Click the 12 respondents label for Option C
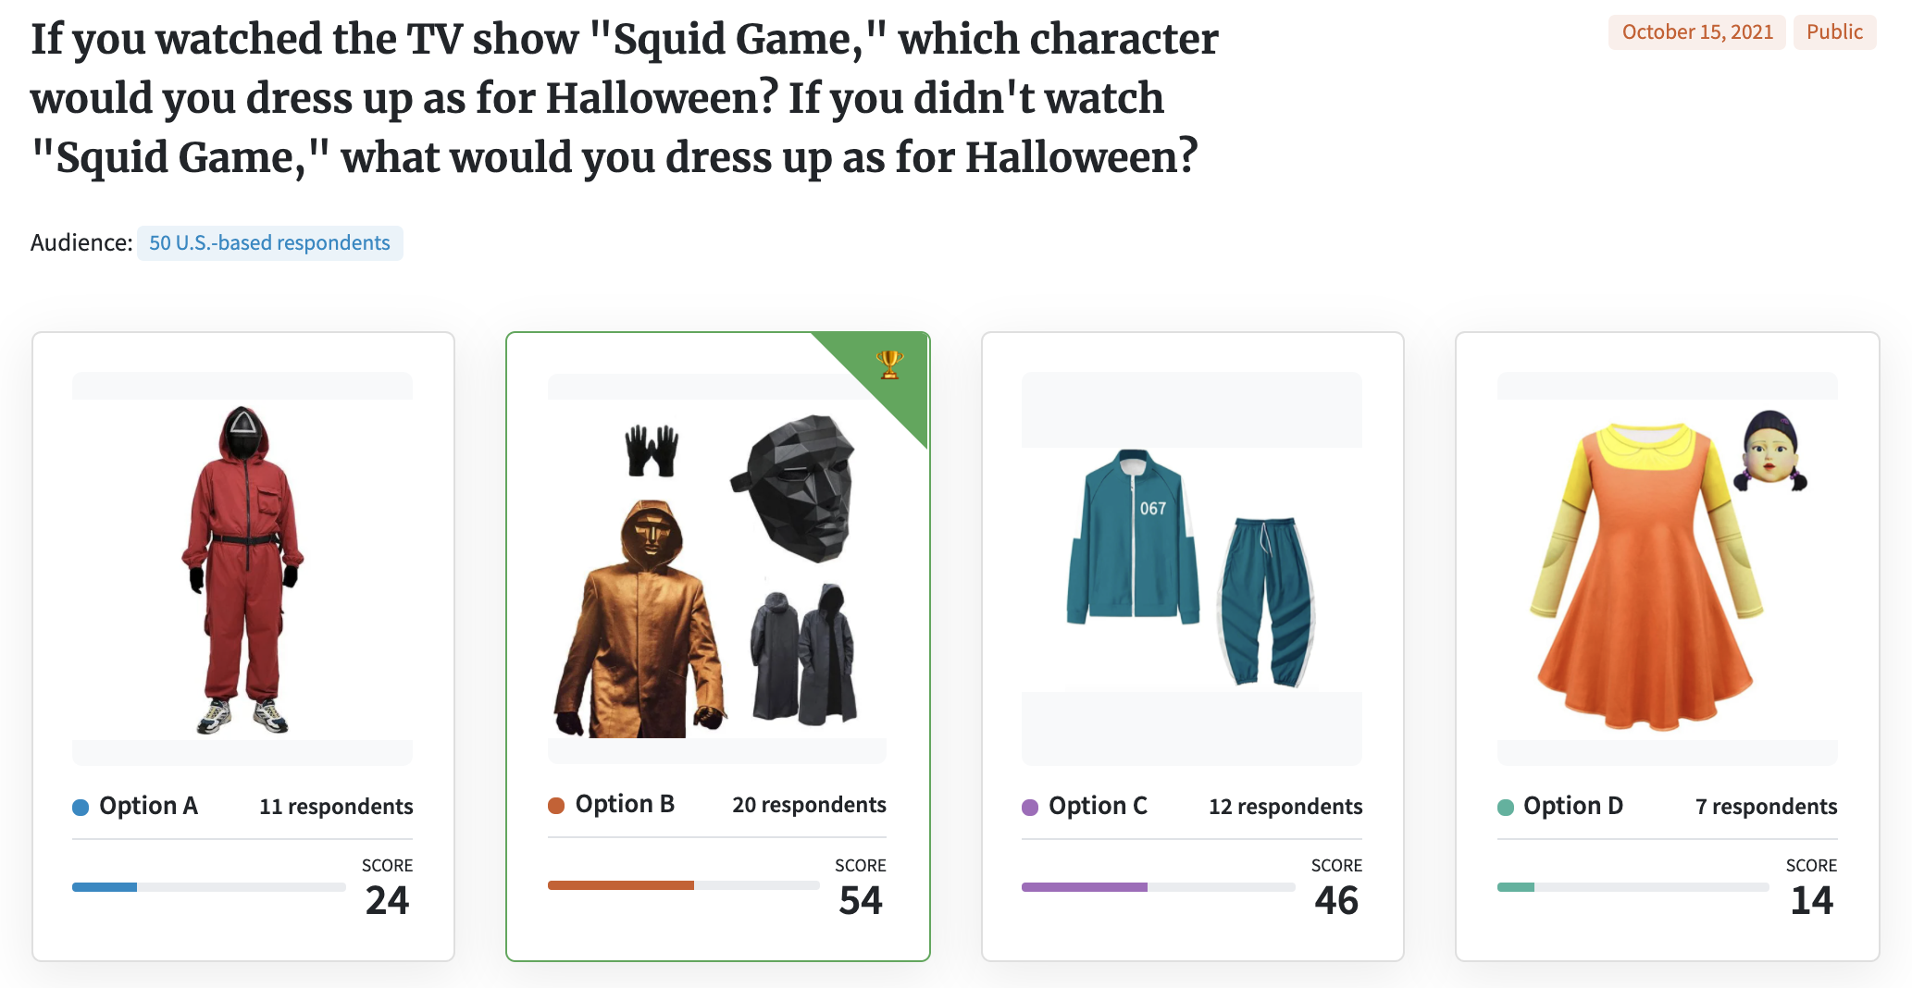The image size is (1912, 988). [x=1285, y=807]
